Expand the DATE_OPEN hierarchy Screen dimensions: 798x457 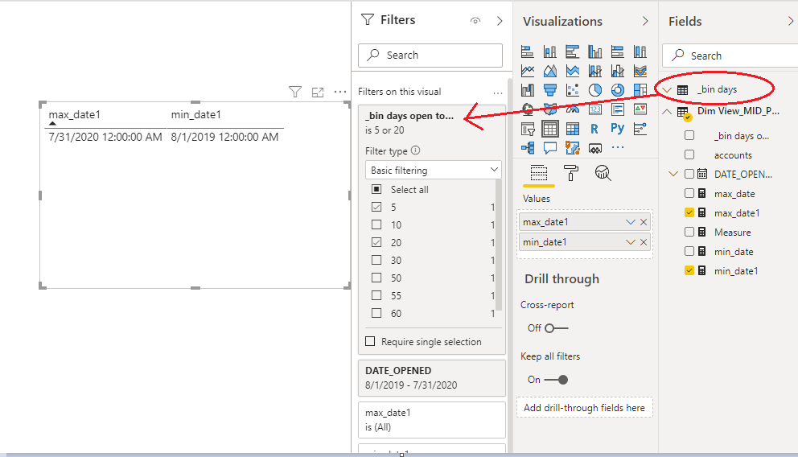tap(673, 174)
